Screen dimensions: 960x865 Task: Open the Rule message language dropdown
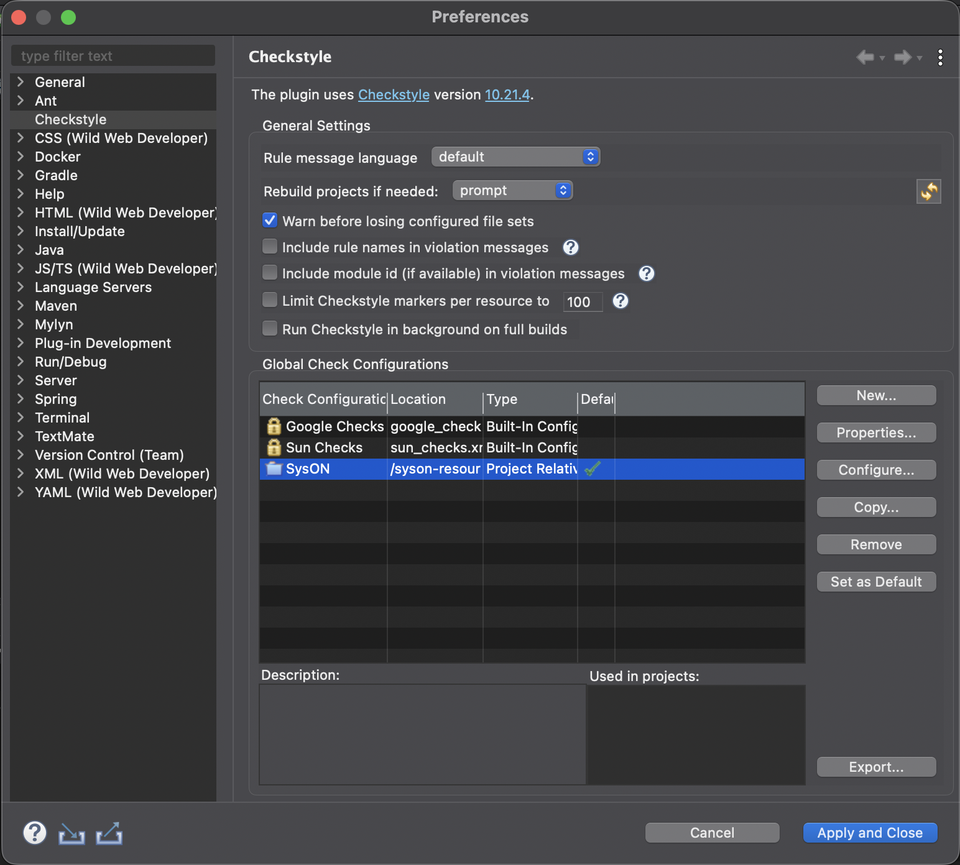click(515, 157)
